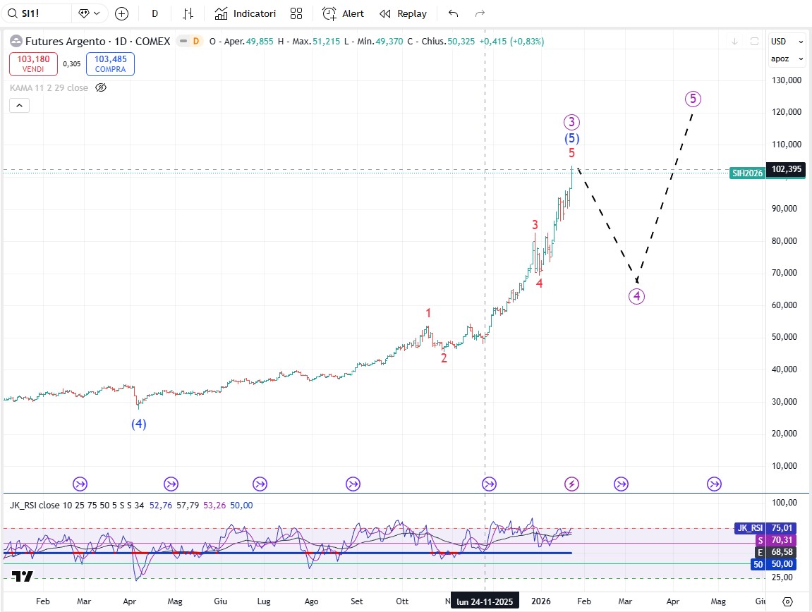
Task: Open the layout templates grid icon
Action: [296, 13]
